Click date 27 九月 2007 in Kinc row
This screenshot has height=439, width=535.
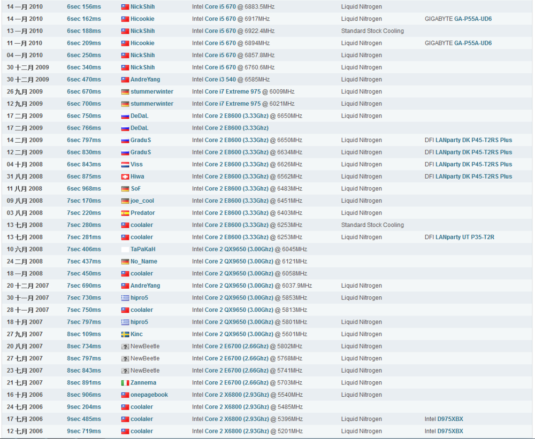tap(25, 334)
